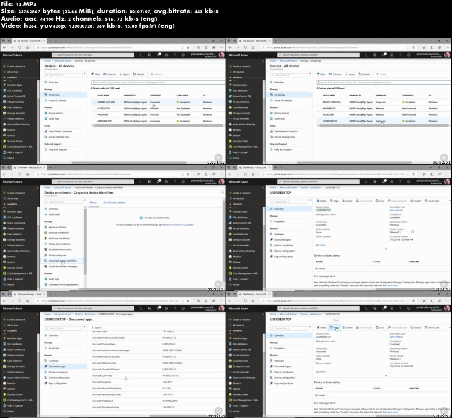The height and width of the screenshot is (418, 452).
Task: Follow the Device Enrollment QuickStart link
Action: [180, 225]
